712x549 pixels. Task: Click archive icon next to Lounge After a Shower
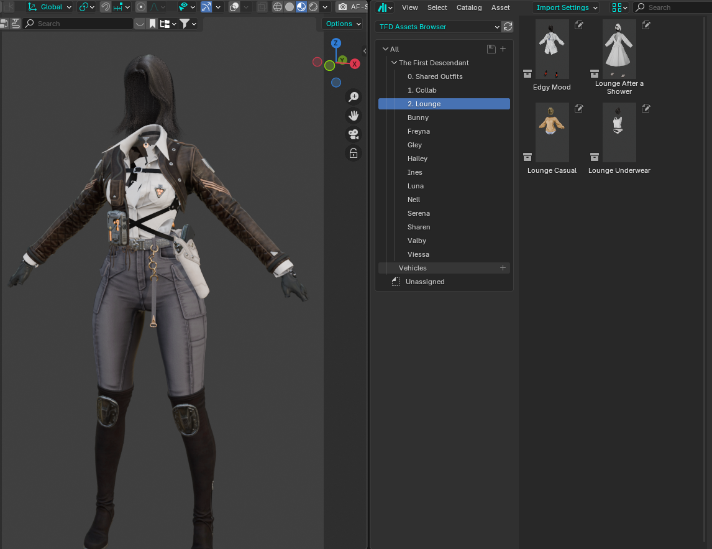(x=595, y=73)
